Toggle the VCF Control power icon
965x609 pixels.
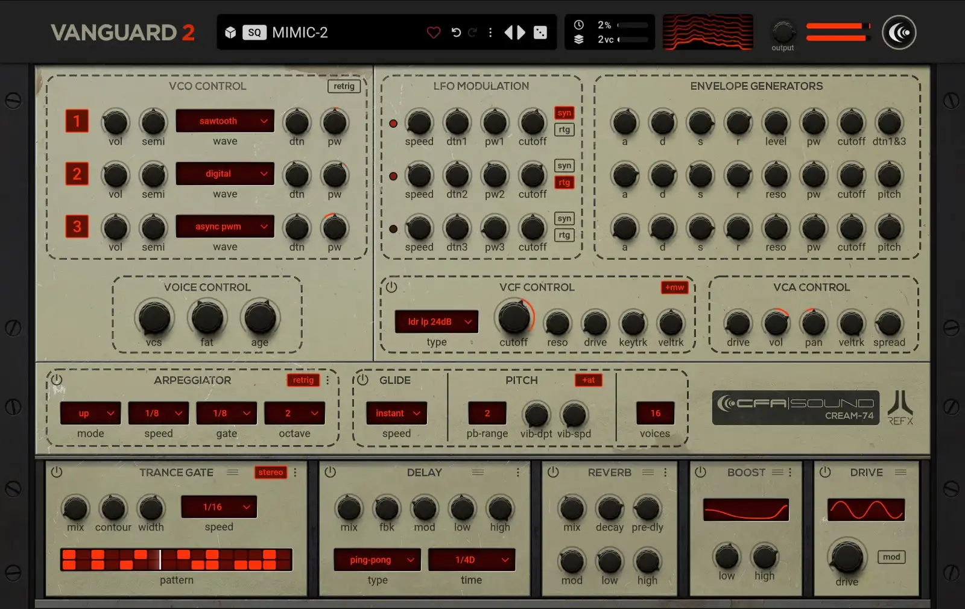(x=391, y=287)
